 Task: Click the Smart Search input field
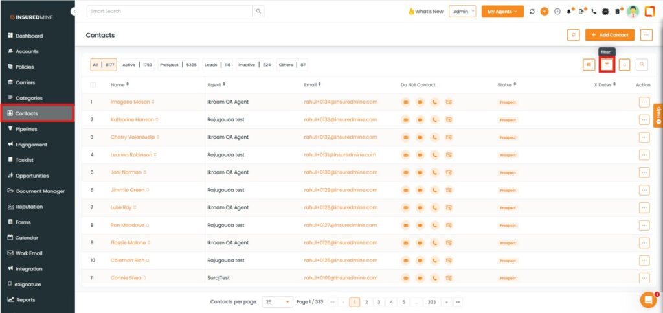170,12
